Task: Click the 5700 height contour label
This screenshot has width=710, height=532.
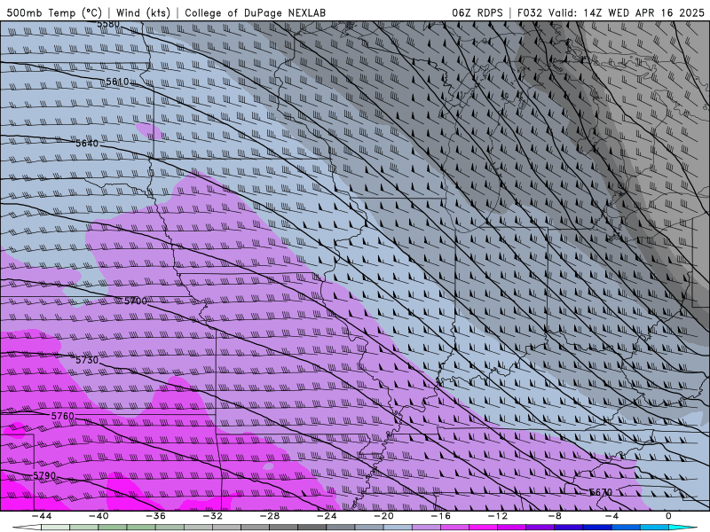Action: point(136,301)
